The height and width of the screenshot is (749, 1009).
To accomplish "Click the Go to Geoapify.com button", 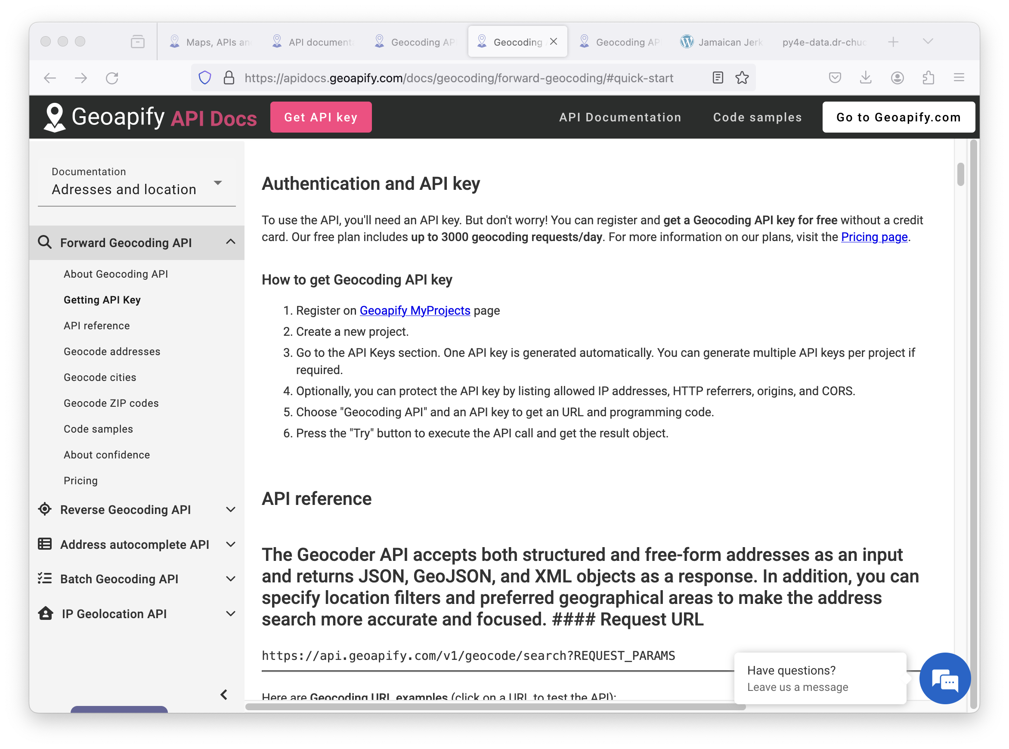I will click(898, 118).
